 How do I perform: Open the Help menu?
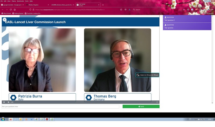[31, 1]
